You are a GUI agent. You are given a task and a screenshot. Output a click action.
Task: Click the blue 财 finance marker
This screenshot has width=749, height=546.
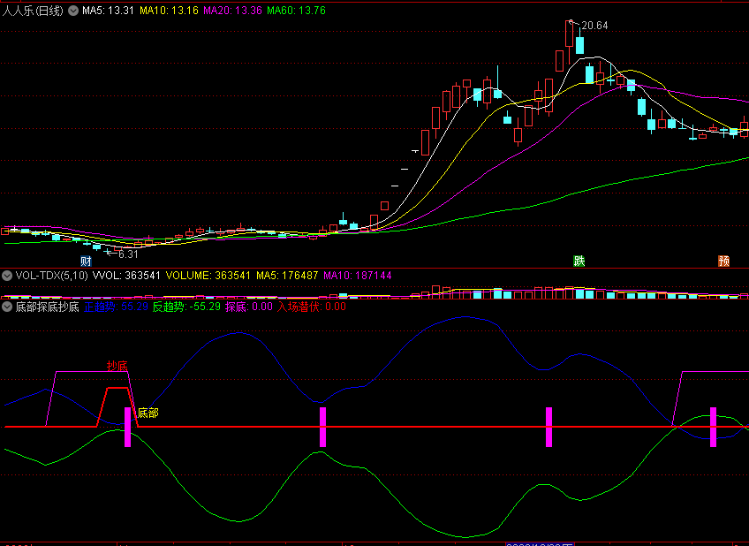(x=86, y=261)
